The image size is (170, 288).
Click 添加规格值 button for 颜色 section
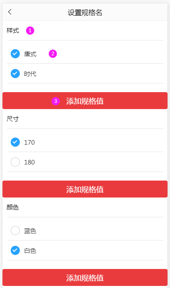tap(85, 278)
